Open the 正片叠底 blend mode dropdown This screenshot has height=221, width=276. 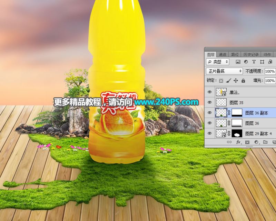[224, 71]
